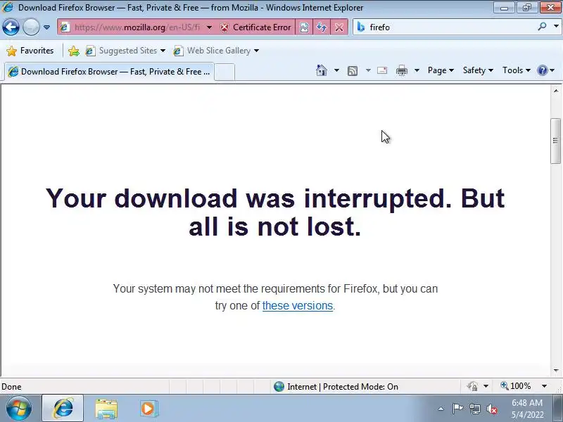Open the Tools menu
The height and width of the screenshot is (422, 563).
(517, 70)
